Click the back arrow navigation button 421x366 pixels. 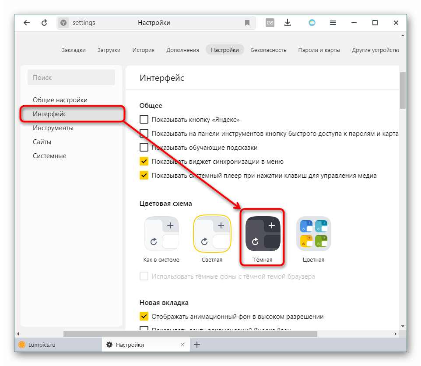27,23
